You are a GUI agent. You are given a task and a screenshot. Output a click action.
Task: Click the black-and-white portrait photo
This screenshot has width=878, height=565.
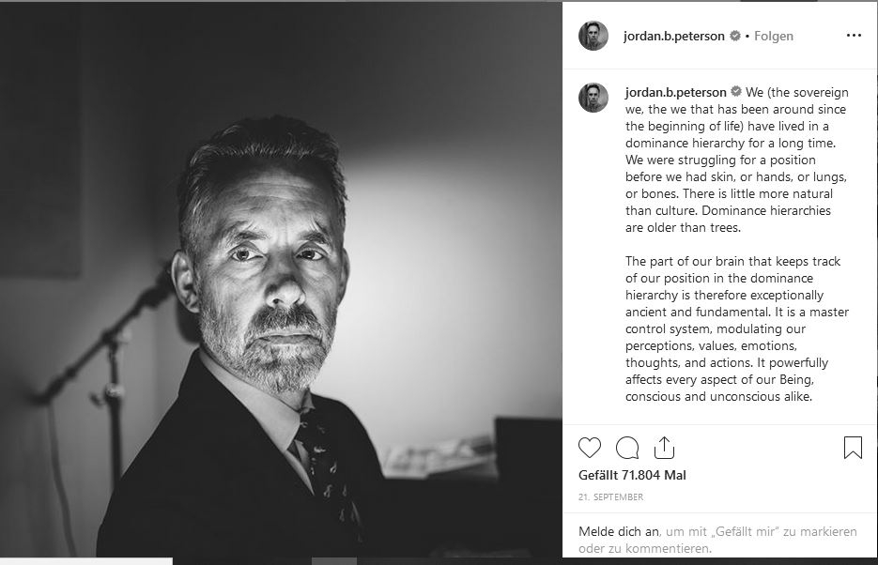coord(281,280)
